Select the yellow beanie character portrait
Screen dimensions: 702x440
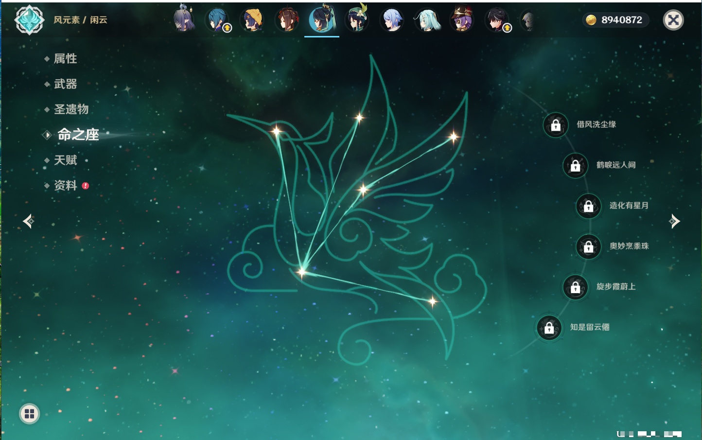click(252, 20)
